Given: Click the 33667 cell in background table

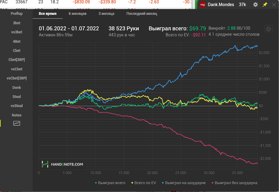Looking at the screenshot, I should 22,2.
